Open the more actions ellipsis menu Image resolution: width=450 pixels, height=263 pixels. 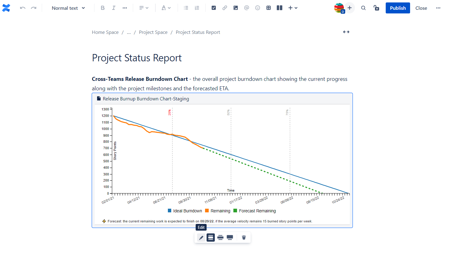438,8
